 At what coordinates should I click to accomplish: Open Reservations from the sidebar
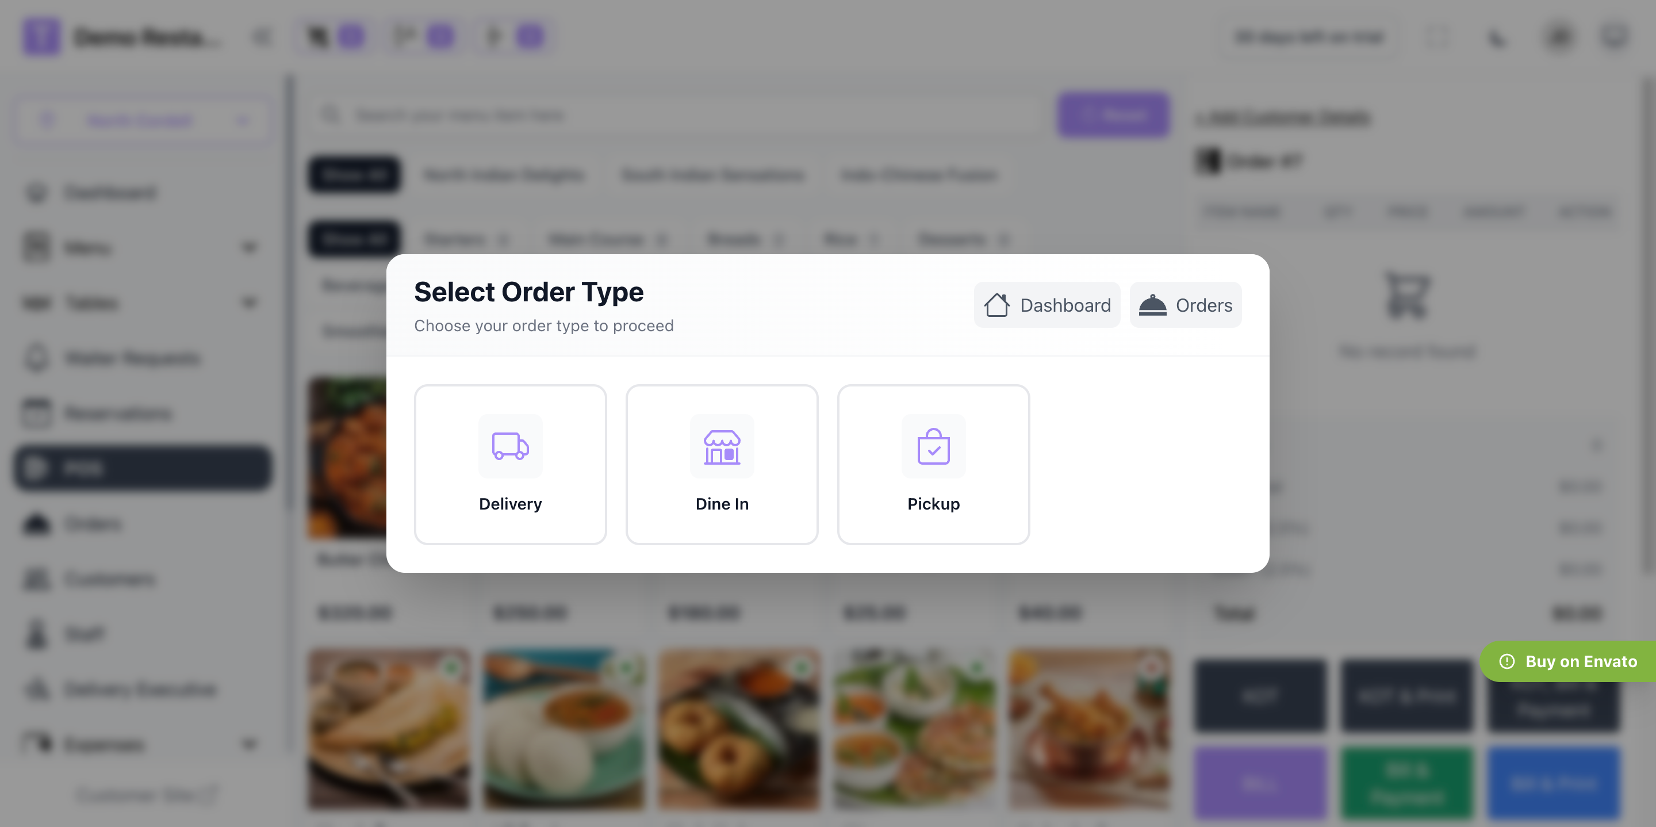(x=118, y=413)
